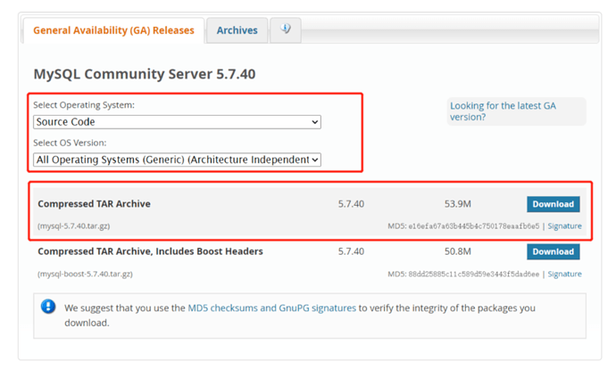Open the info icon tab beside Archives

[x=286, y=29]
